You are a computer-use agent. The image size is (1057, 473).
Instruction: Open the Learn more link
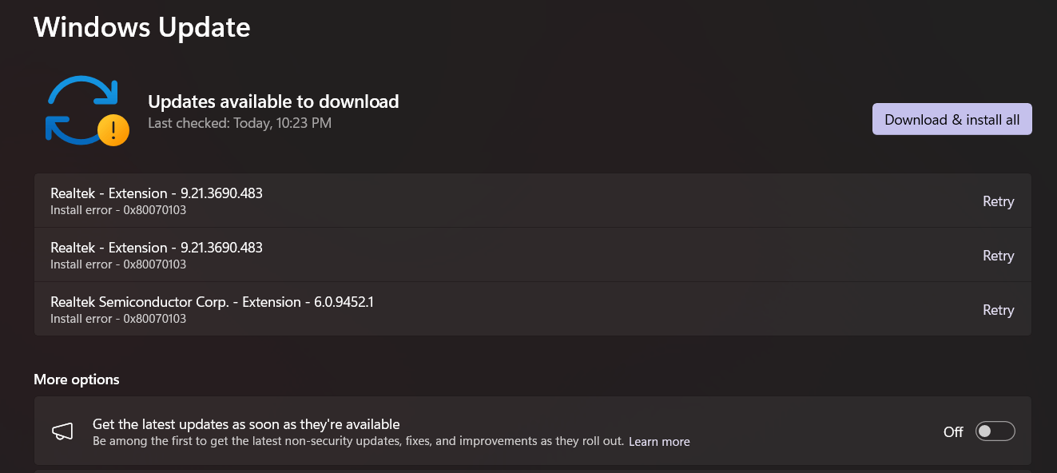659,442
